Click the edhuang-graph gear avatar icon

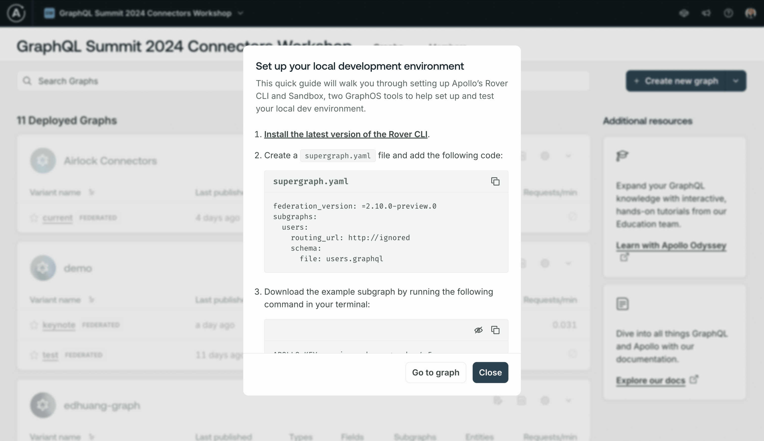pos(43,405)
